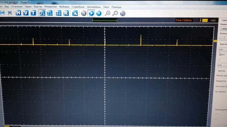Click the yellow trigger level marker at the right edge

tap(215, 41)
